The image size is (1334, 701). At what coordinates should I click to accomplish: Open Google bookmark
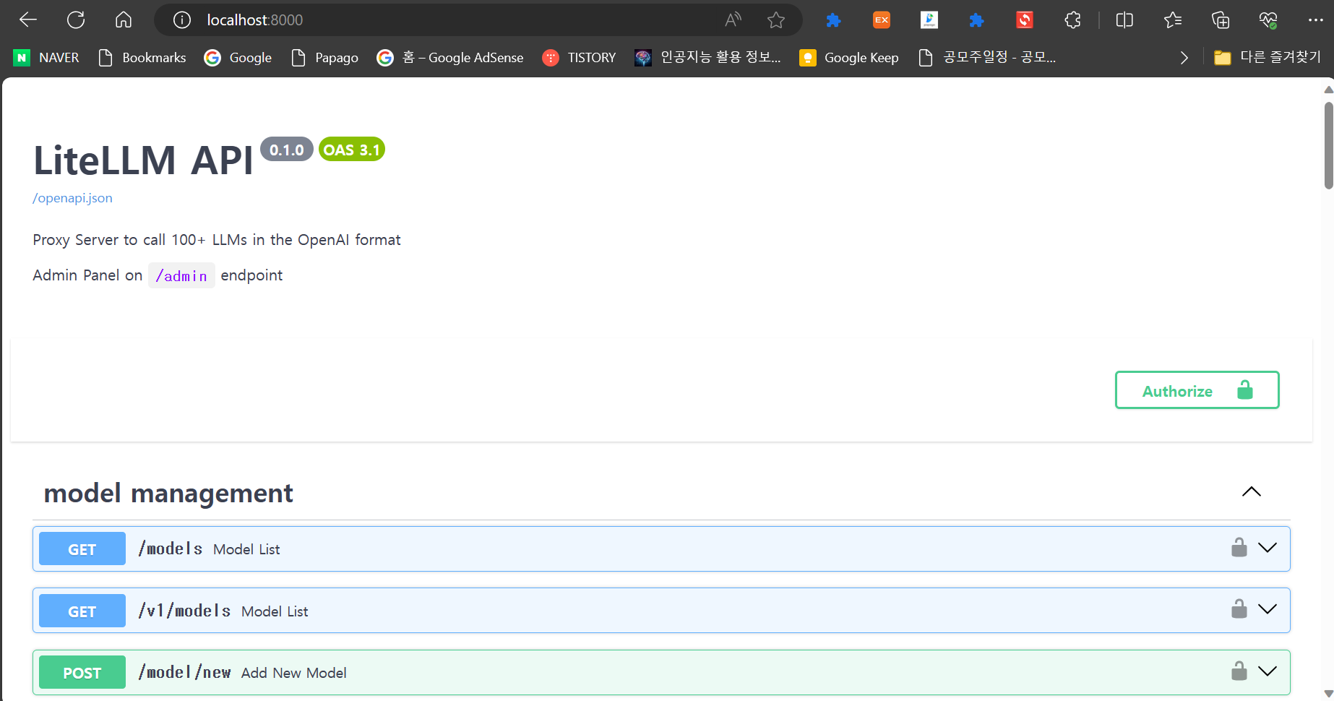238,58
